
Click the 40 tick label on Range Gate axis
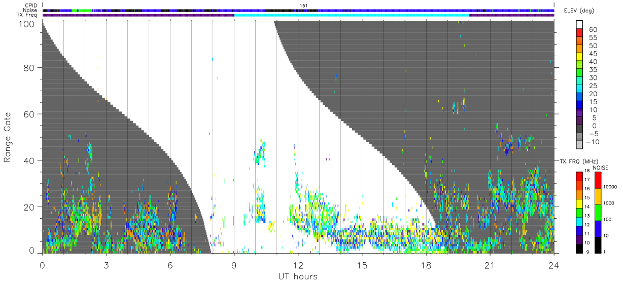pos(29,161)
